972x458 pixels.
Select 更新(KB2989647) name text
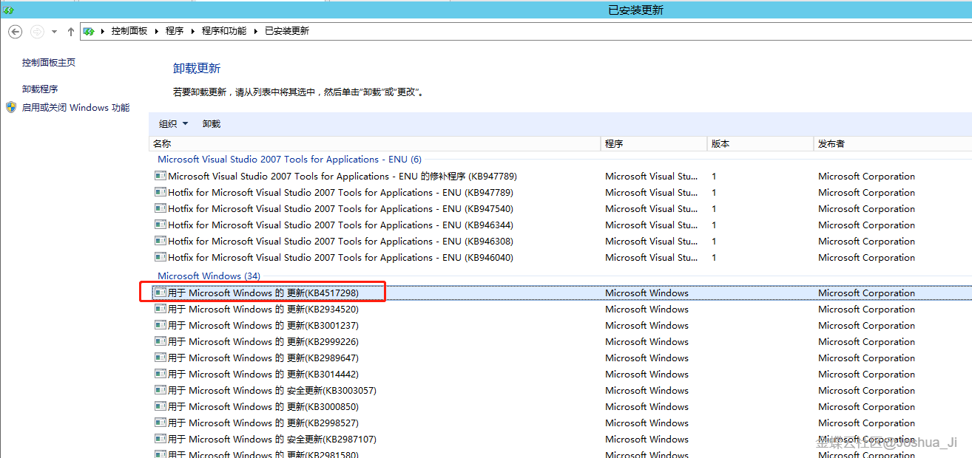(x=263, y=358)
